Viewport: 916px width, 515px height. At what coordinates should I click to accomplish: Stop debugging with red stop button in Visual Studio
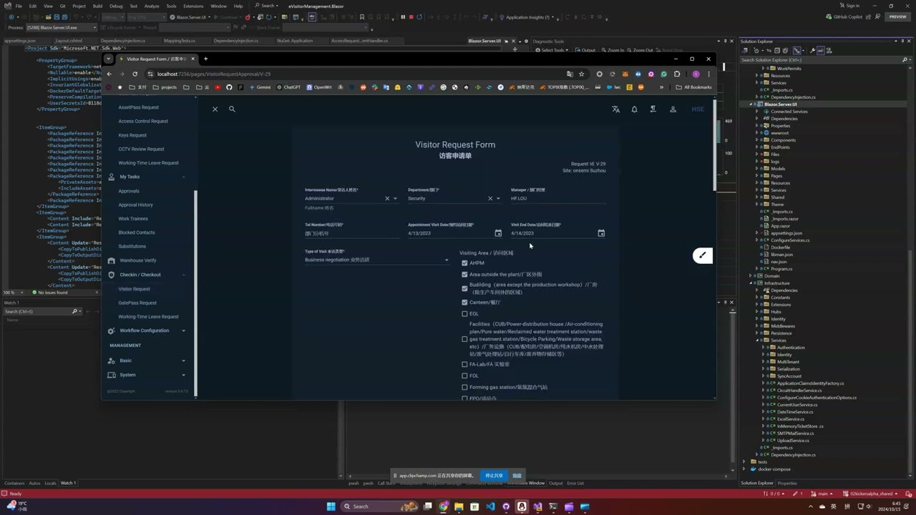point(411,17)
